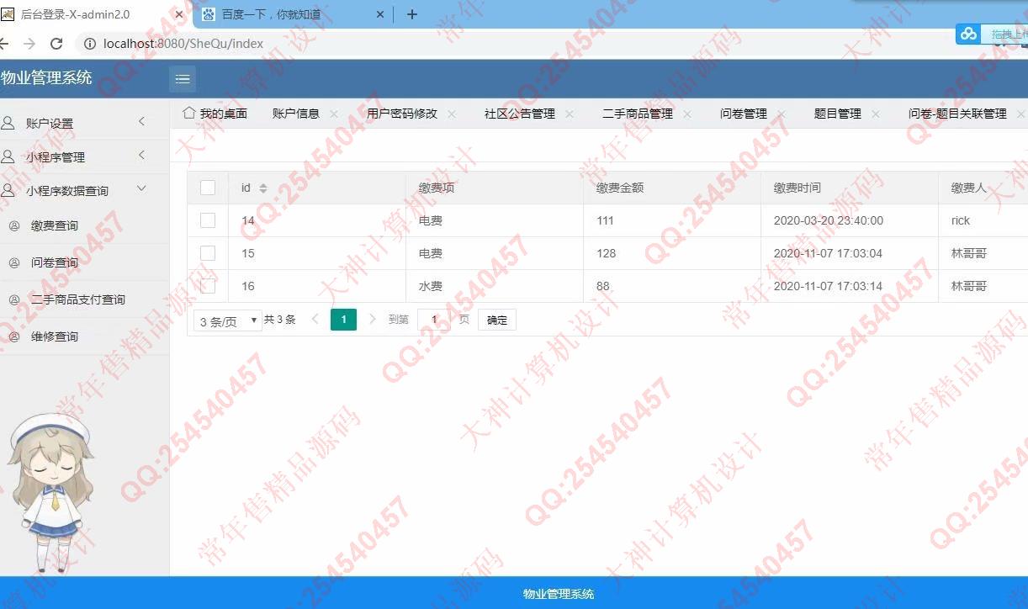Close the 题目管理 tab

click(876, 114)
